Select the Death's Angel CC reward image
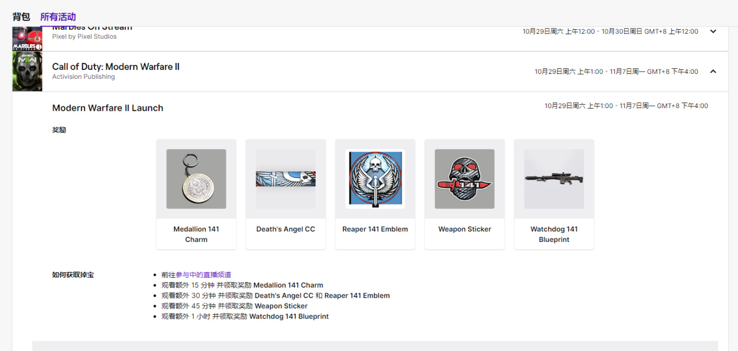The height and width of the screenshot is (351, 738). pos(286,179)
